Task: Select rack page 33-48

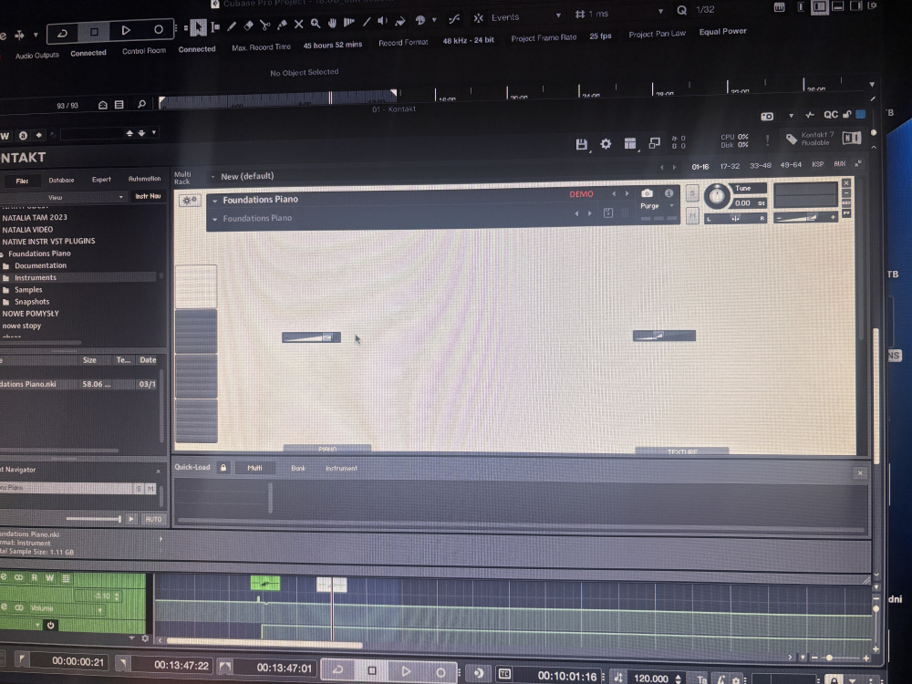Action: (761, 166)
